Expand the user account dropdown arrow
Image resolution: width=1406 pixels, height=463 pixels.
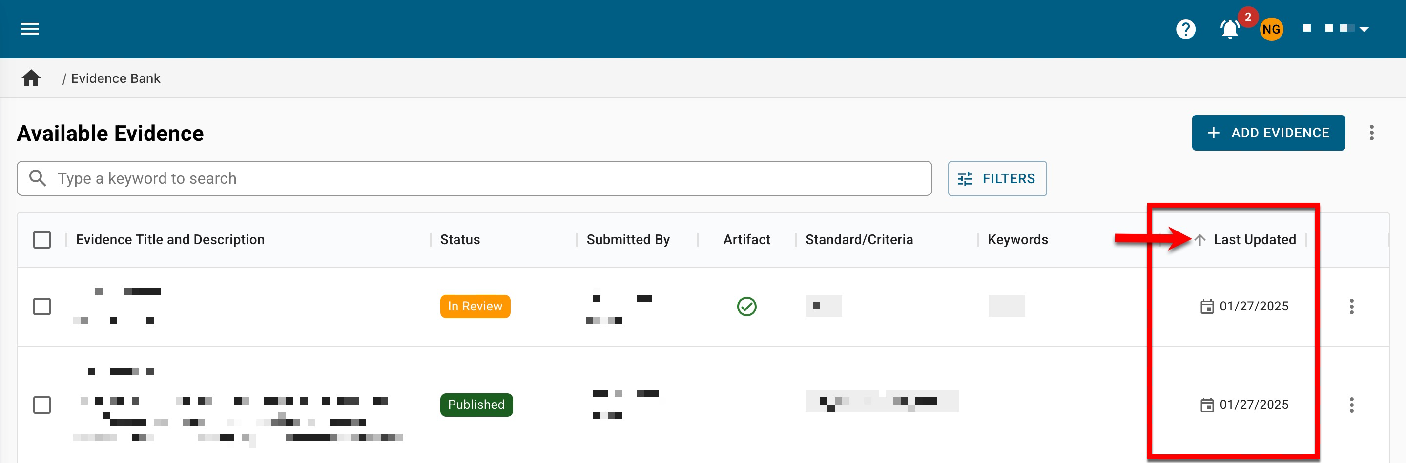click(1364, 29)
